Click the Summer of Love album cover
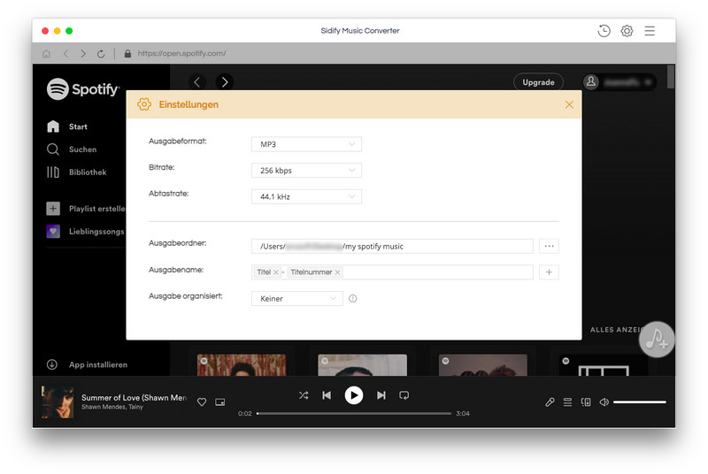 click(x=58, y=401)
